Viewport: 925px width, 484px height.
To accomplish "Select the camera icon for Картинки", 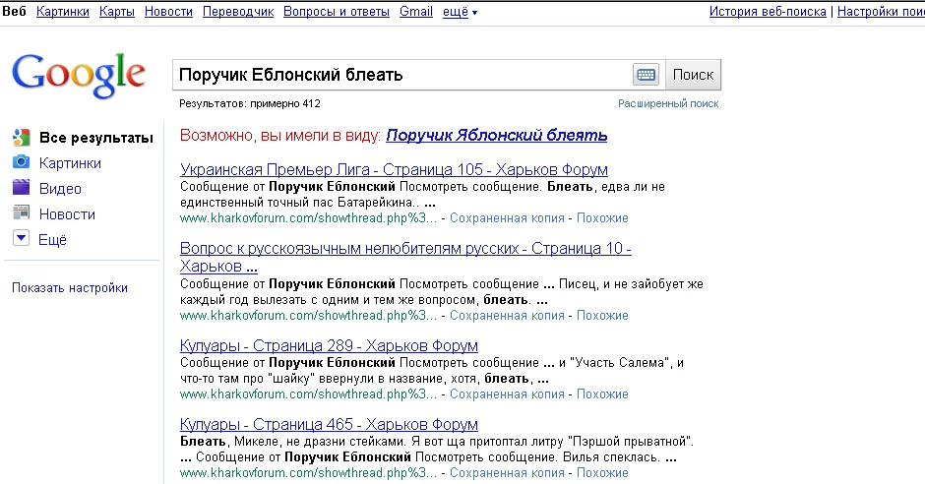I will pyautogui.click(x=22, y=161).
